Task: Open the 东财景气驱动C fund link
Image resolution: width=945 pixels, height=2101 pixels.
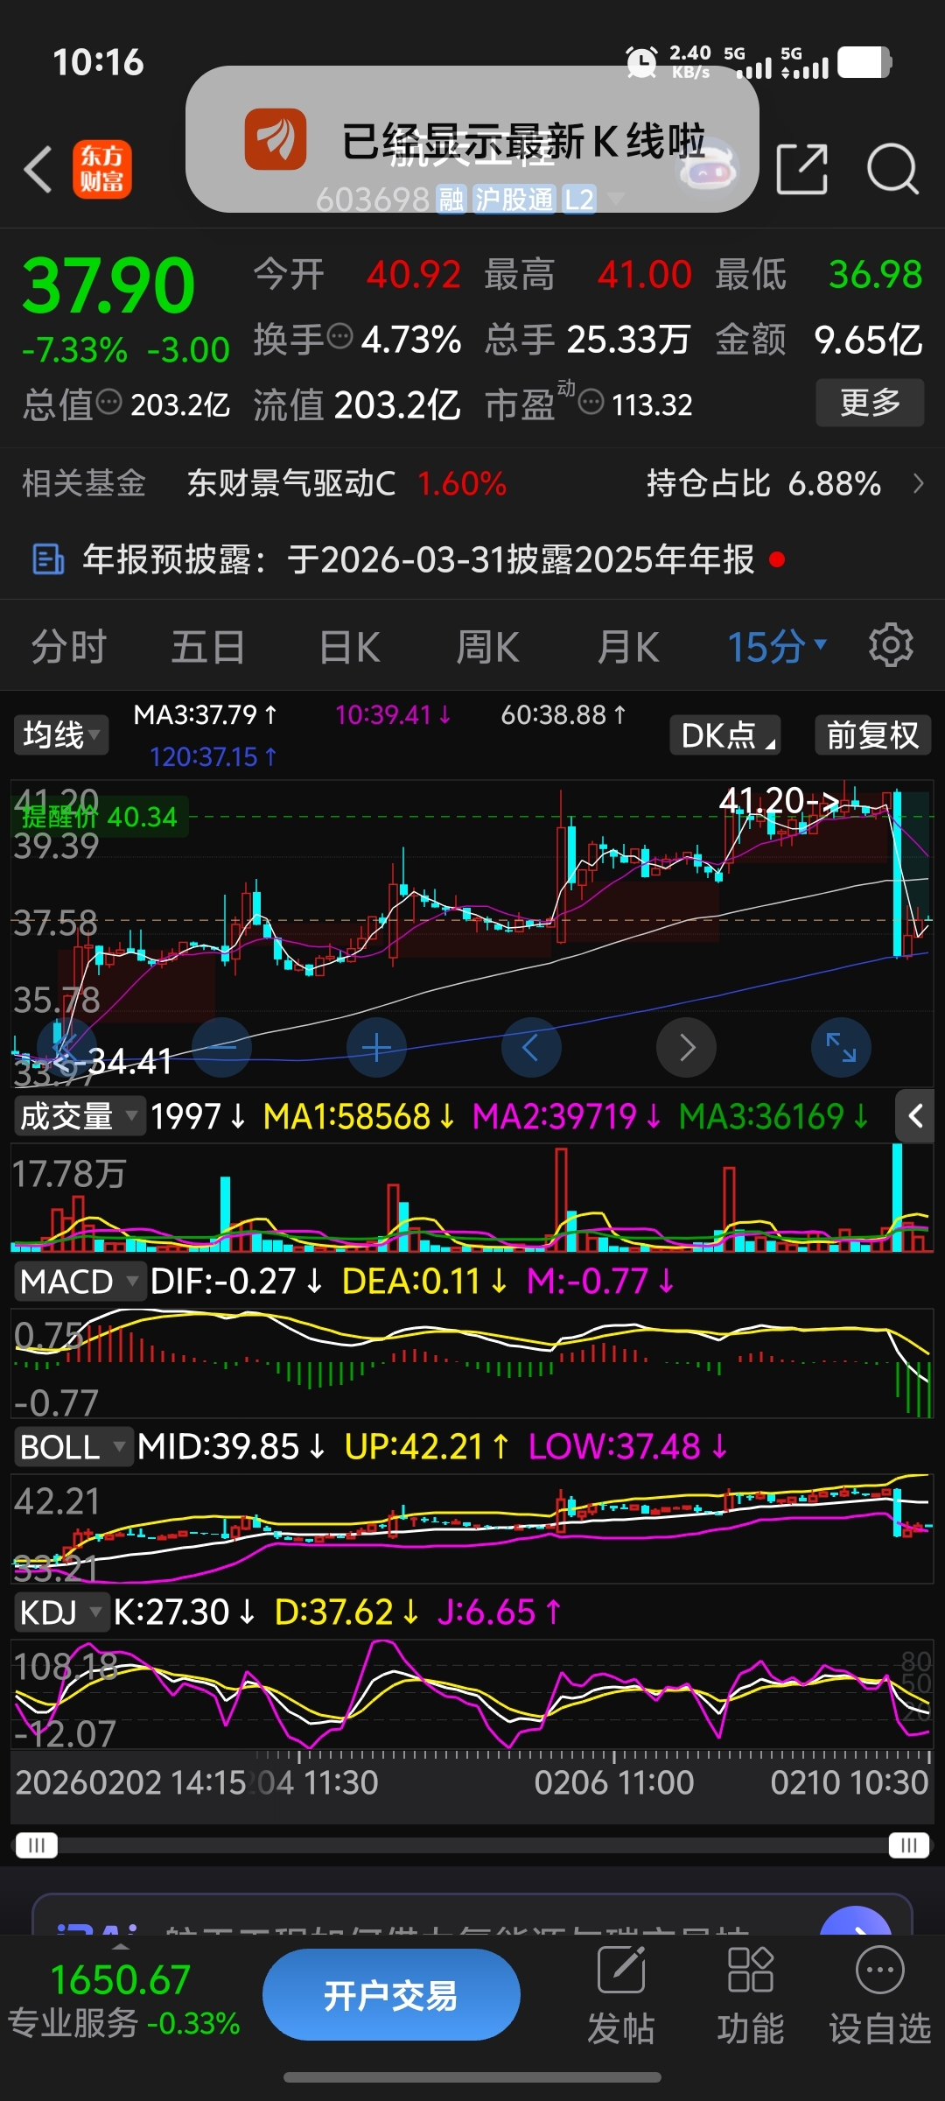Action: [x=291, y=483]
